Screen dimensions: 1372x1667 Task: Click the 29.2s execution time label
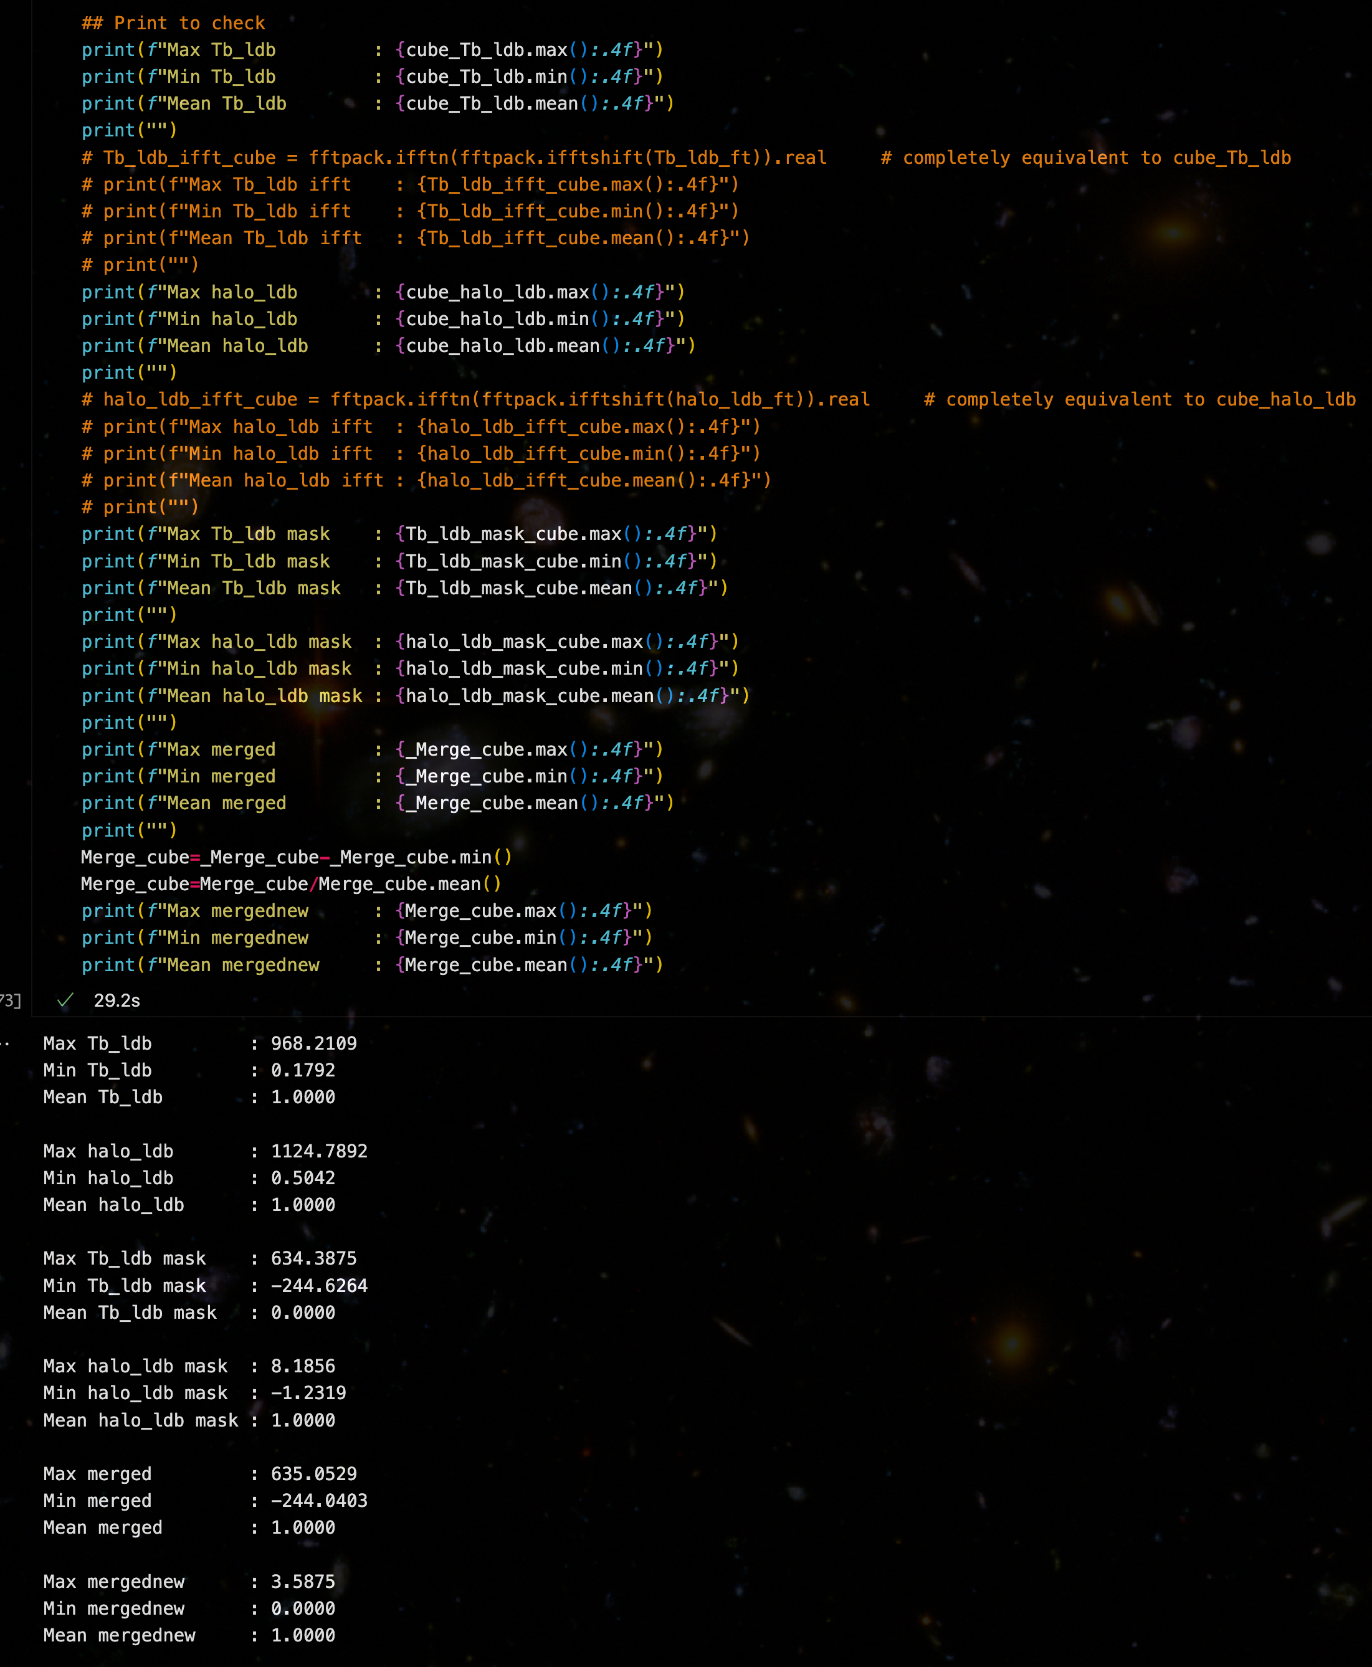pyautogui.click(x=117, y=1000)
